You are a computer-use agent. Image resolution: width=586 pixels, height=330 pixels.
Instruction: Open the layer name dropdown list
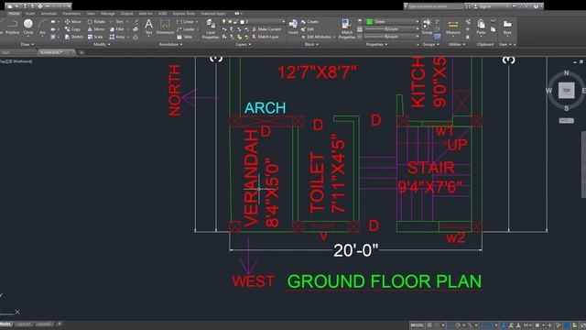[283, 22]
